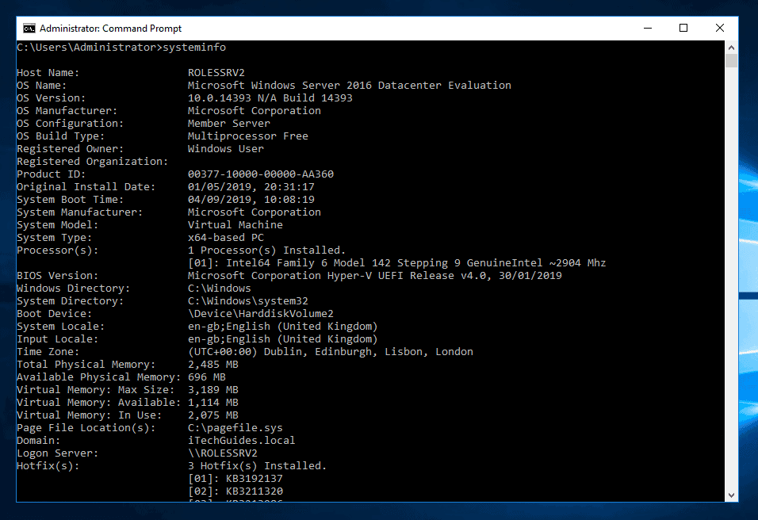Click the Intel64 Family 6 processor line
The image size is (758, 520).
(396, 263)
